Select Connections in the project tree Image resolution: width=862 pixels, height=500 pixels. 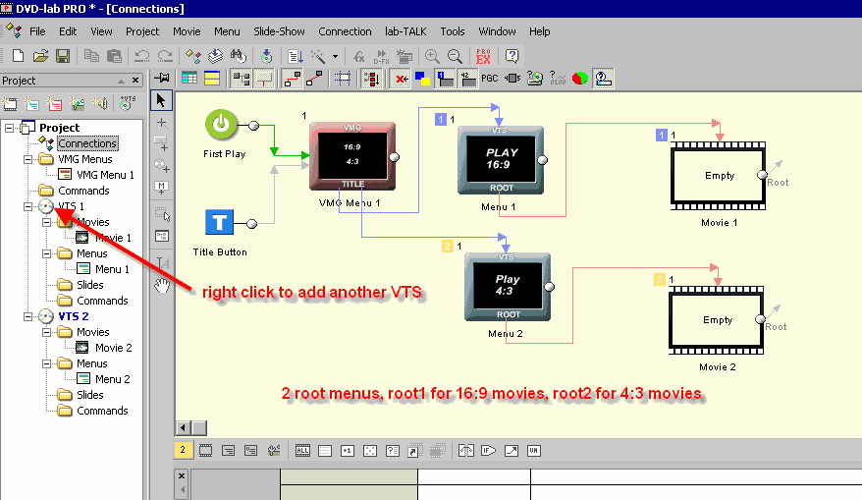coord(87,143)
